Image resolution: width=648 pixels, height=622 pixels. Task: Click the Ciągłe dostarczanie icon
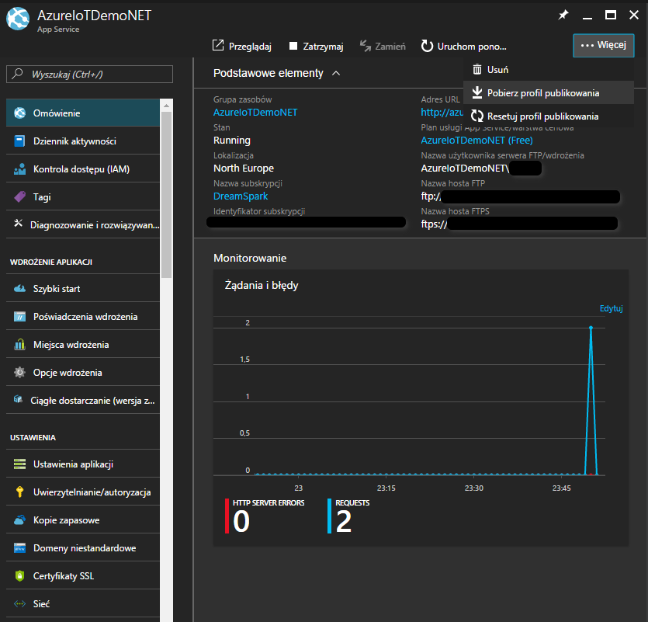(x=18, y=399)
